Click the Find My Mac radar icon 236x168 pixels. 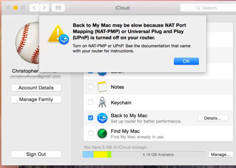pyautogui.click(x=102, y=133)
